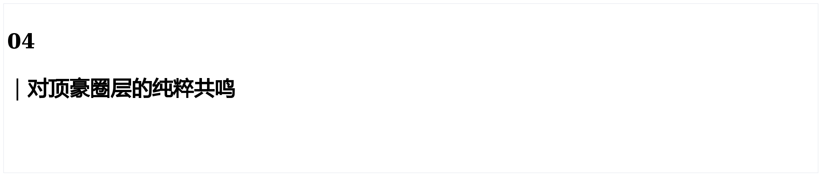Click the character "粹" in the heading
823x176 pixels.
183,89
